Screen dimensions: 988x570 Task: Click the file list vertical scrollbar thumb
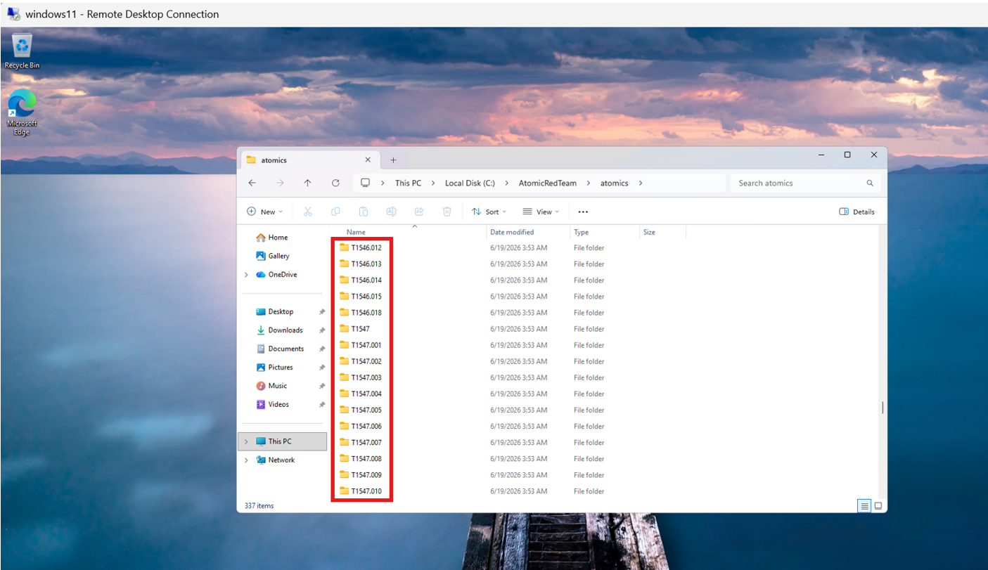click(883, 408)
